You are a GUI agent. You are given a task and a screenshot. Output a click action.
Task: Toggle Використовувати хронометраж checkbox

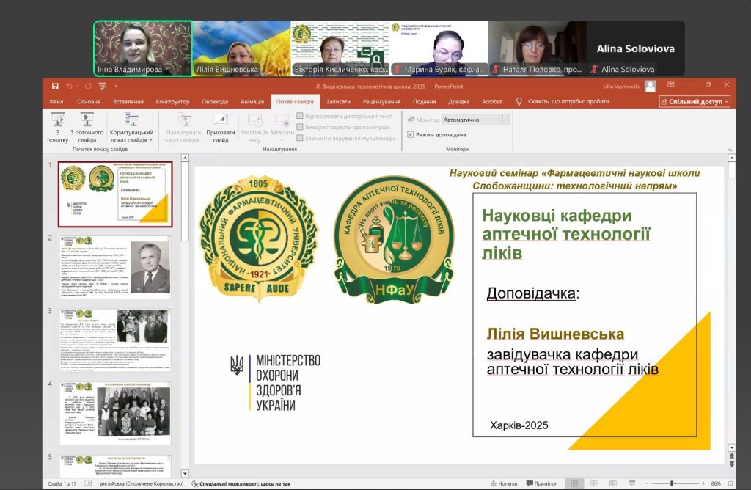(x=300, y=127)
